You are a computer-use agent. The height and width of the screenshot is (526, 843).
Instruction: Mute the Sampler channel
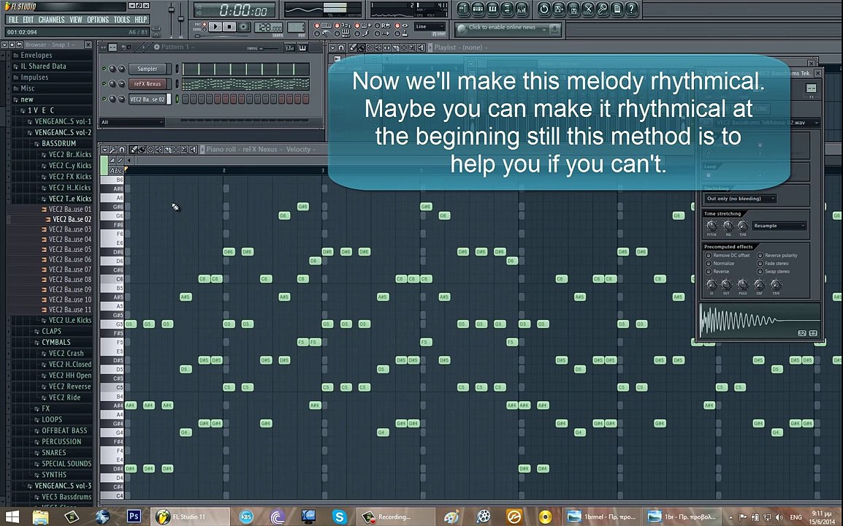[104, 69]
